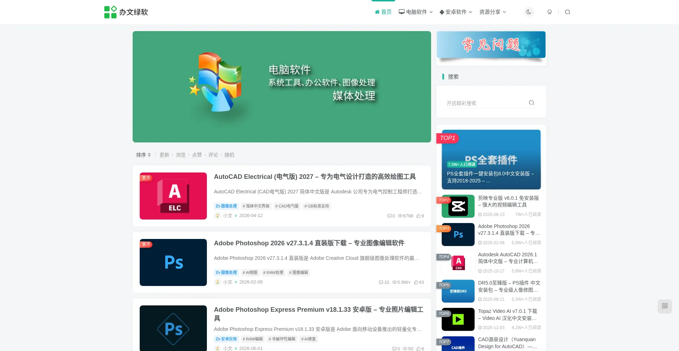Click the Topaz Video AI TOP6 icon

click(458, 319)
